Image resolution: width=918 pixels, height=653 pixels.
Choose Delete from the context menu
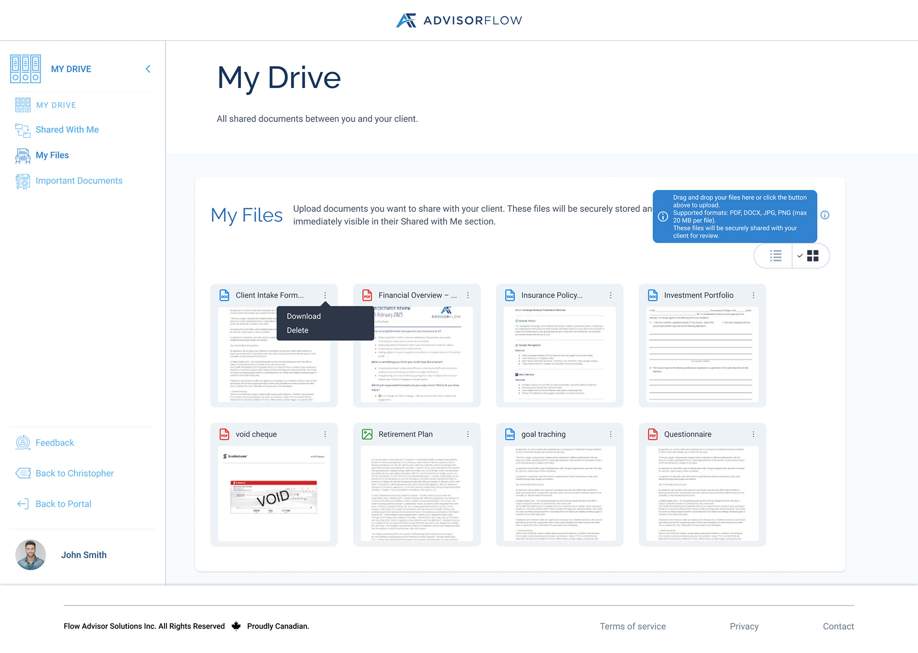coord(297,330)
